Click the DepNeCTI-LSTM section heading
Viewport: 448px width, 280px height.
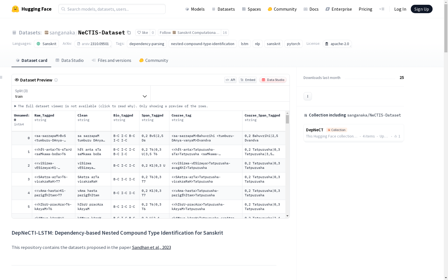[x=117, y=233]
